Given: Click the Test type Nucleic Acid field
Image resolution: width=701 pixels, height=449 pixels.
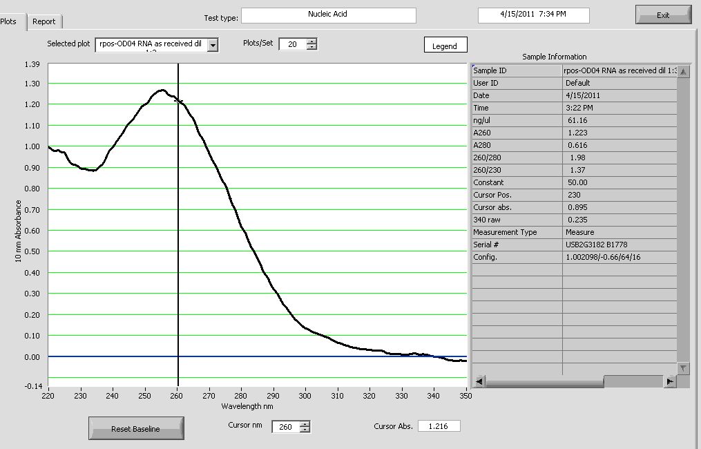Looking at the screenshot, I should pyautogui.click(x=328, y=15).
